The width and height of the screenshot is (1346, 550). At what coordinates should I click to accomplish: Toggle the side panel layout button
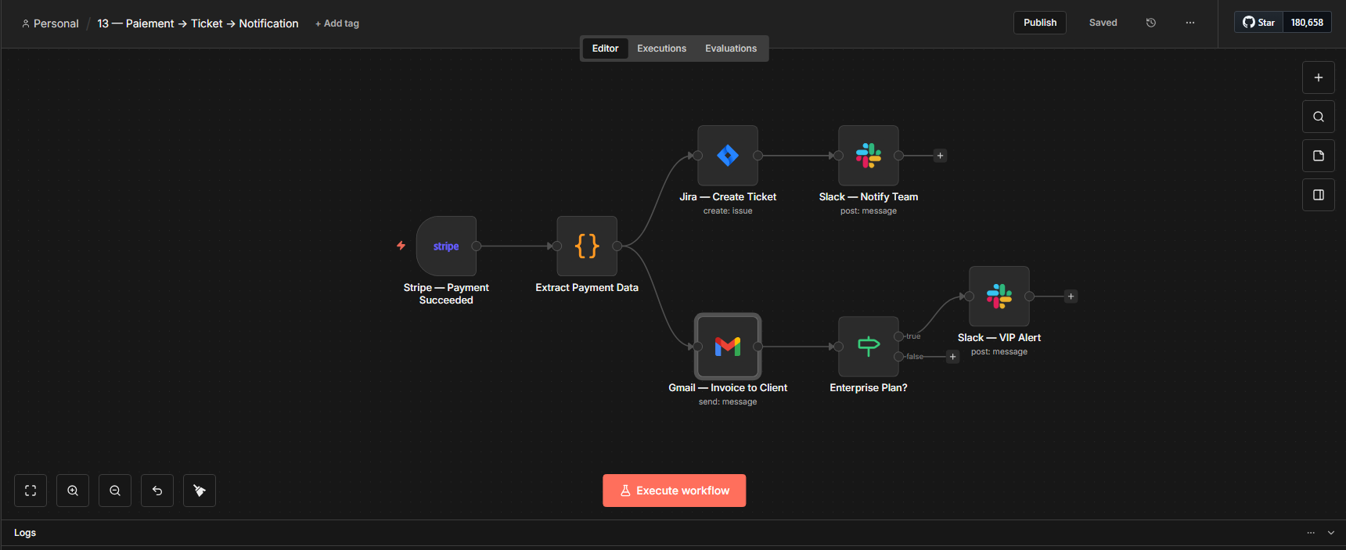click(1319, 195)
